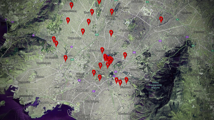Select the pin right of Ίλιον label
Image resolution: width=214 pixels, height=120 pixels.
[x=92, y=12]
